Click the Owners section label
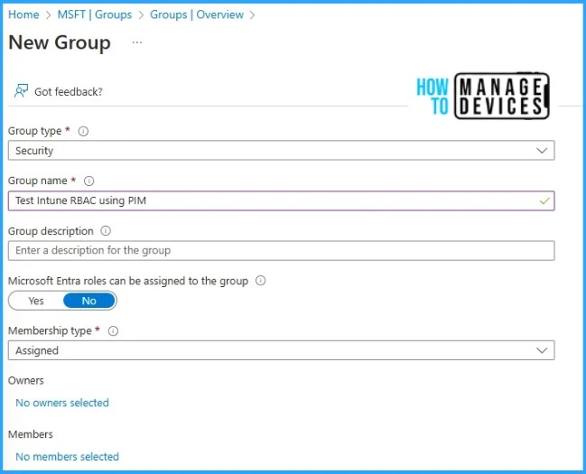 click(x=26, y=380)
